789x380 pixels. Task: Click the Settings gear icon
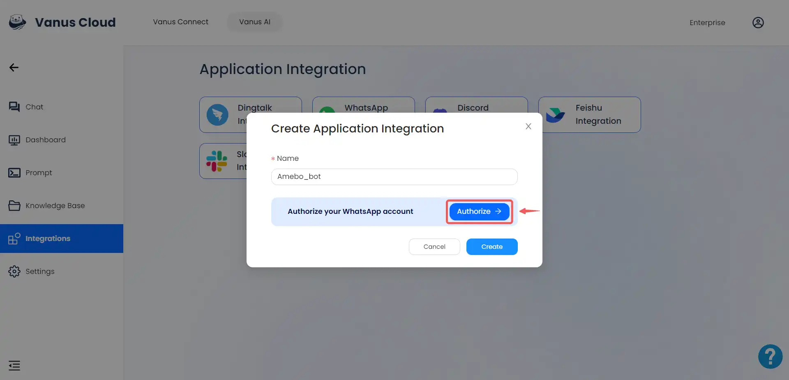tap(14, 271)
